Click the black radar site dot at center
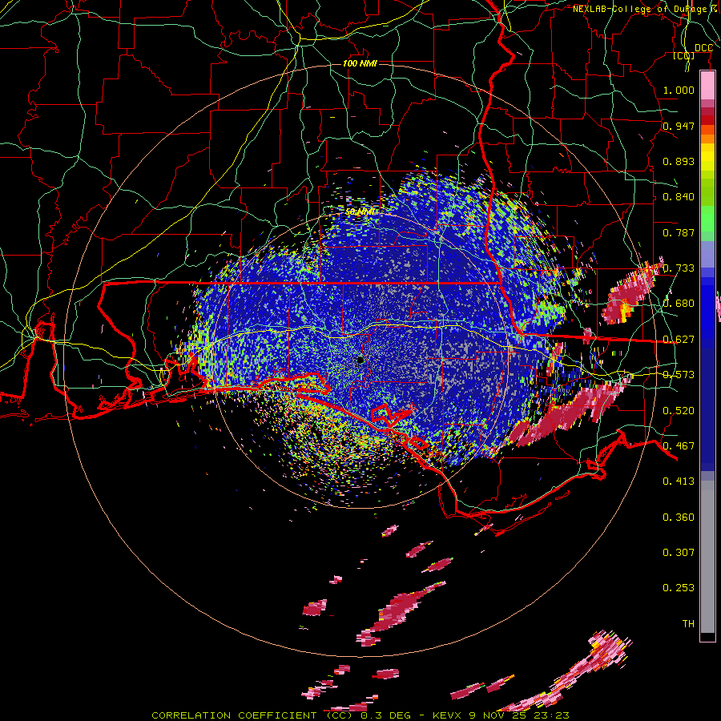721x721 pixels. (x=360, y=360)
